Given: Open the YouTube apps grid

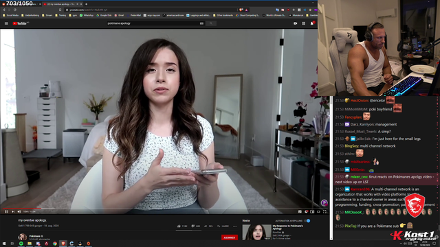Looking at the screenshot, I should tap(304, 23).
